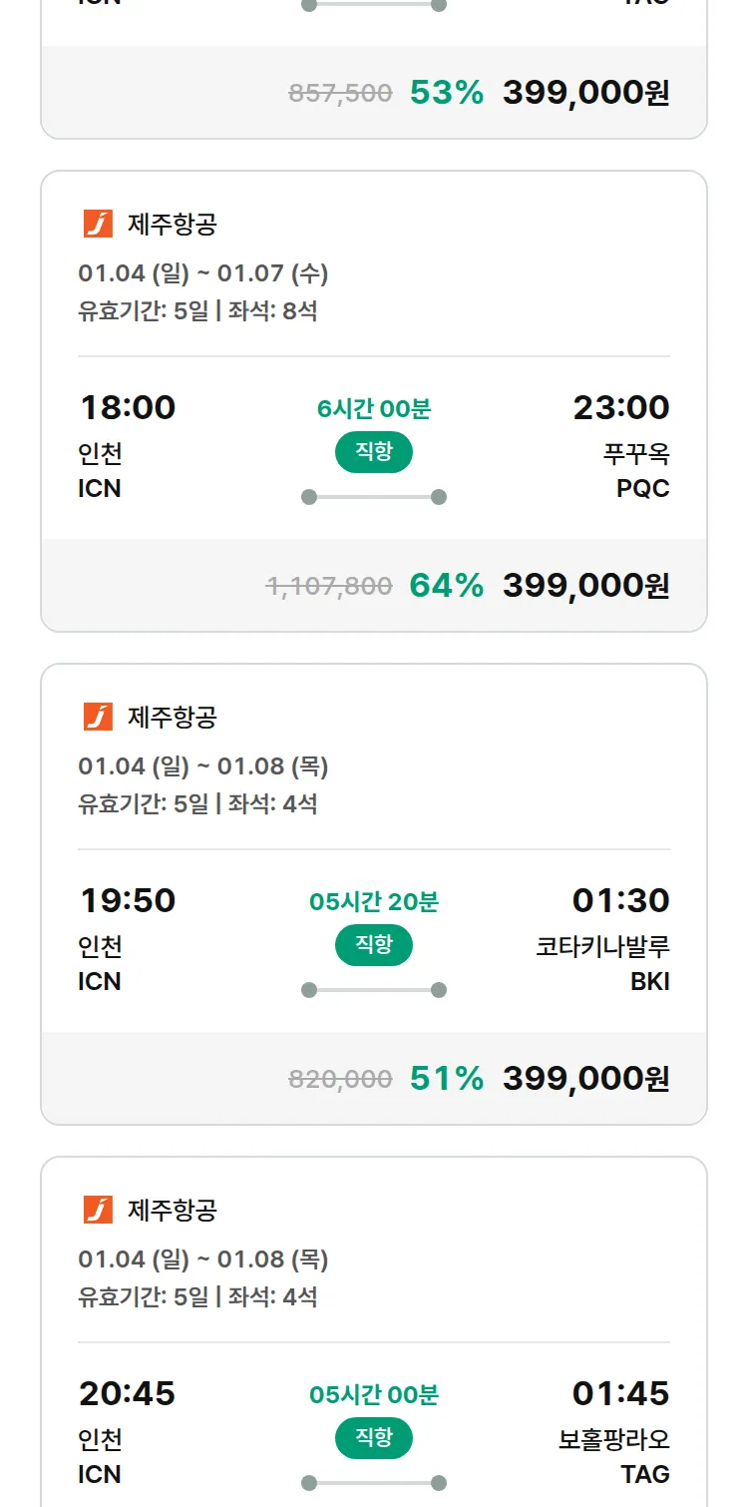Viewport: 748px width, 1507px height.
Task: Click route line icon under 05시간 20분
Action: 373,990
